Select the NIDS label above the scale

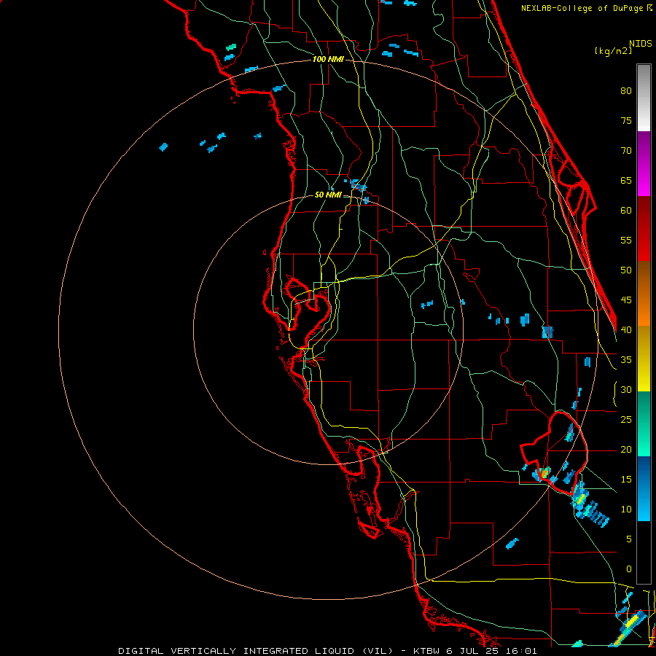pos(641,44)
